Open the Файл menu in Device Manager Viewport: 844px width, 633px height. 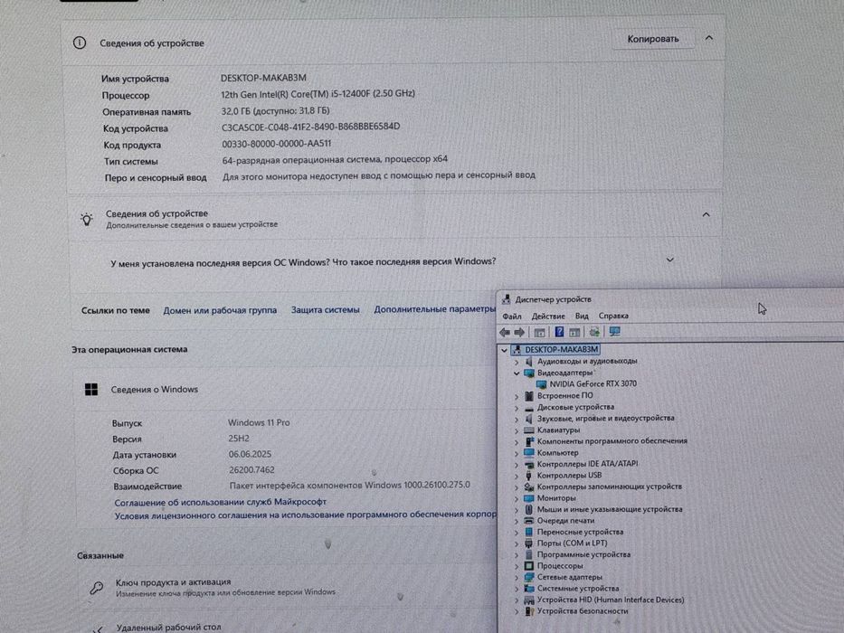click(512, 316)
